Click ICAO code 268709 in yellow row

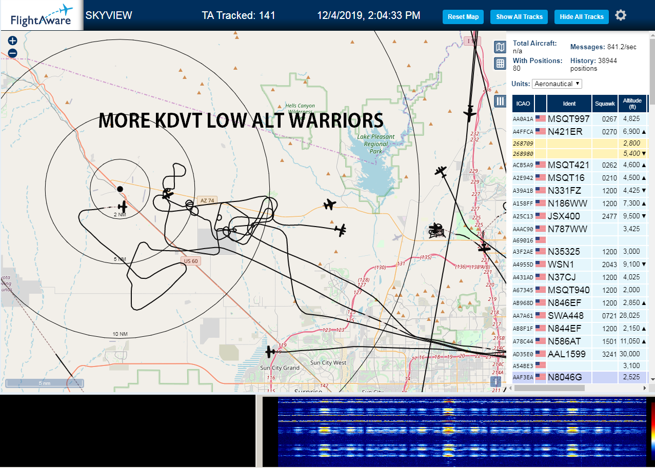[523, 144]
